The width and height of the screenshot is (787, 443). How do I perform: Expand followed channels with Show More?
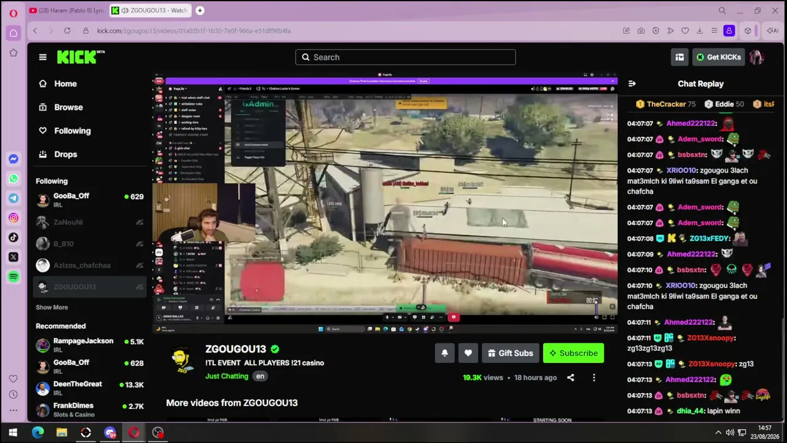point(52,307)
